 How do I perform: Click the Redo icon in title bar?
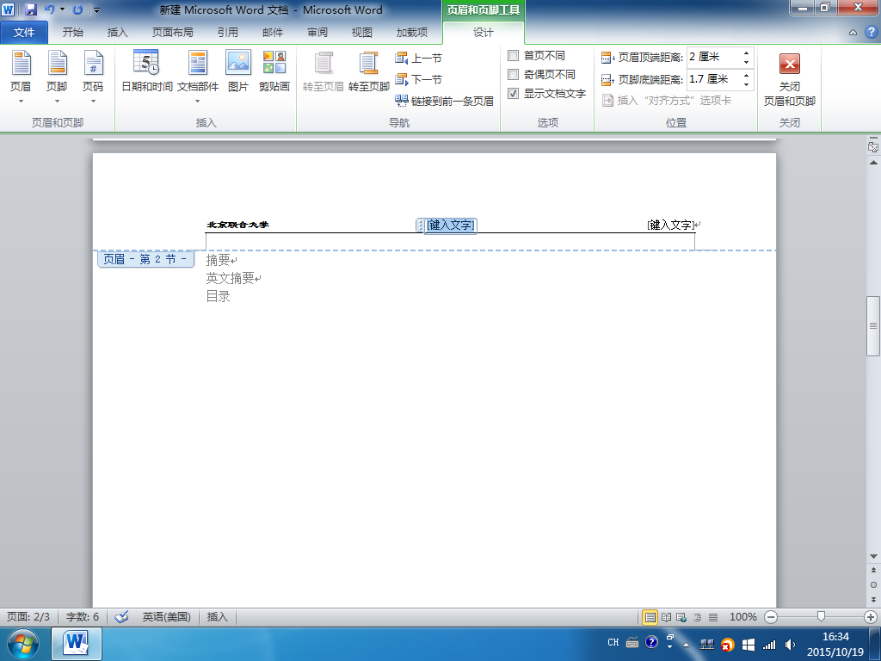(x=77, y=9)
